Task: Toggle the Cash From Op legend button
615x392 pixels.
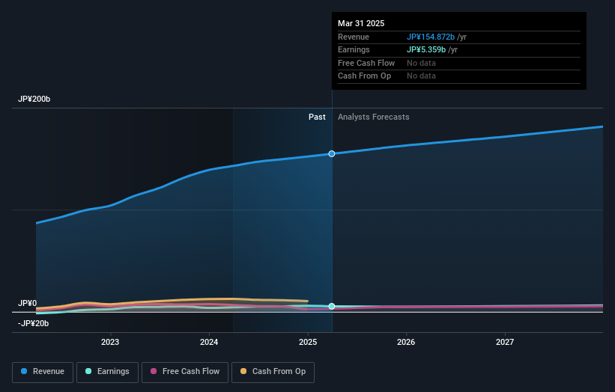Action: (273, 372)
